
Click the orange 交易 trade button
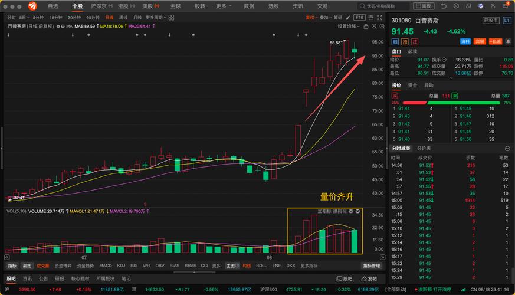click(x=480, y=41)
